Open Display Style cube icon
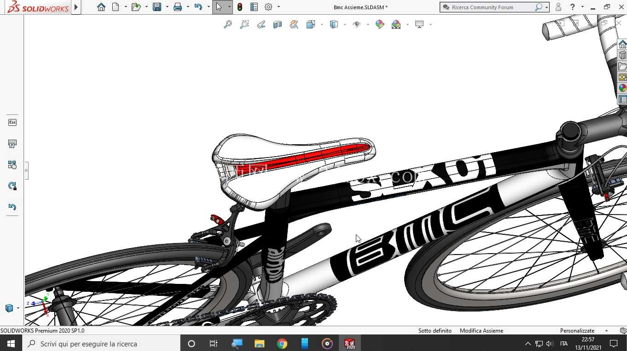Viewport: 627px width, 351px height. click(334, 24)
